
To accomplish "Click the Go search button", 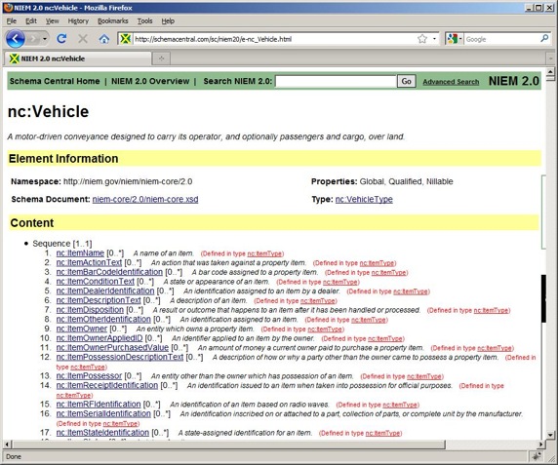I will (407, 82).
